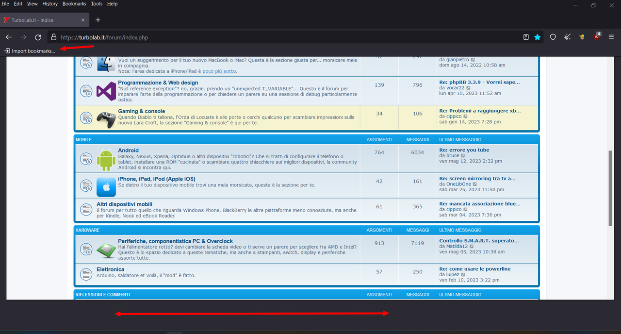
Task: Open the Firefox hamburger application menu
Action: point(611,37)
